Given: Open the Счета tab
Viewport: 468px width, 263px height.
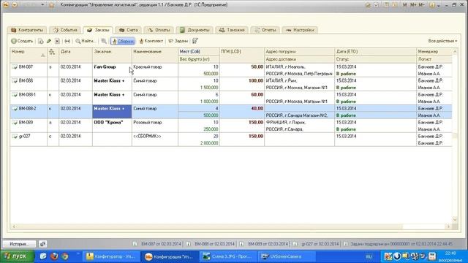Looking at the screenshot, I should pyautogui.click(x=129, y=30).
